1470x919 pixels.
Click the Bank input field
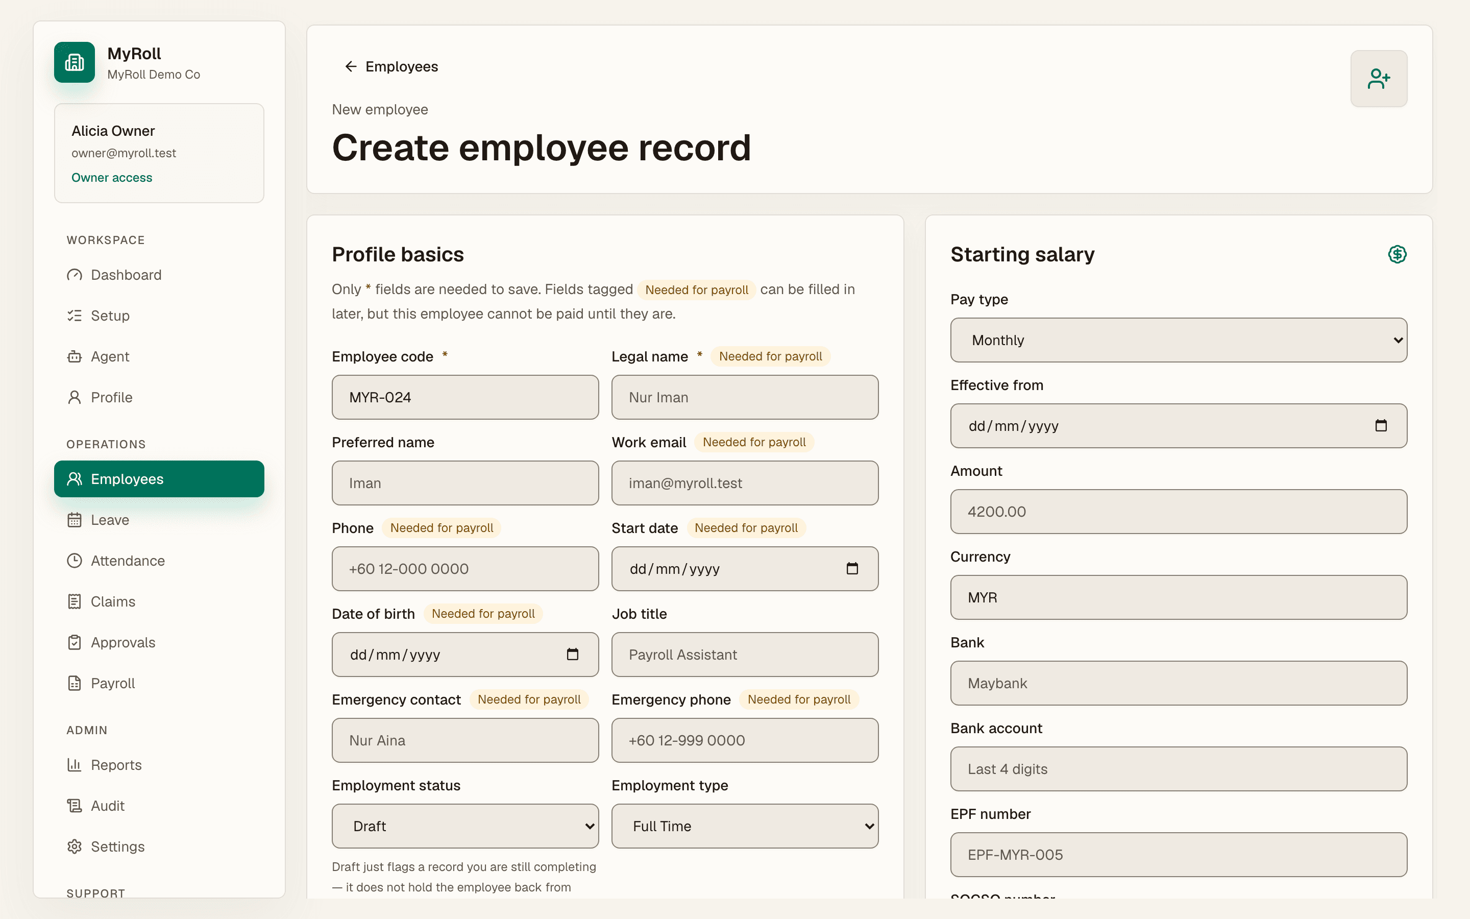pos(1179,683)
